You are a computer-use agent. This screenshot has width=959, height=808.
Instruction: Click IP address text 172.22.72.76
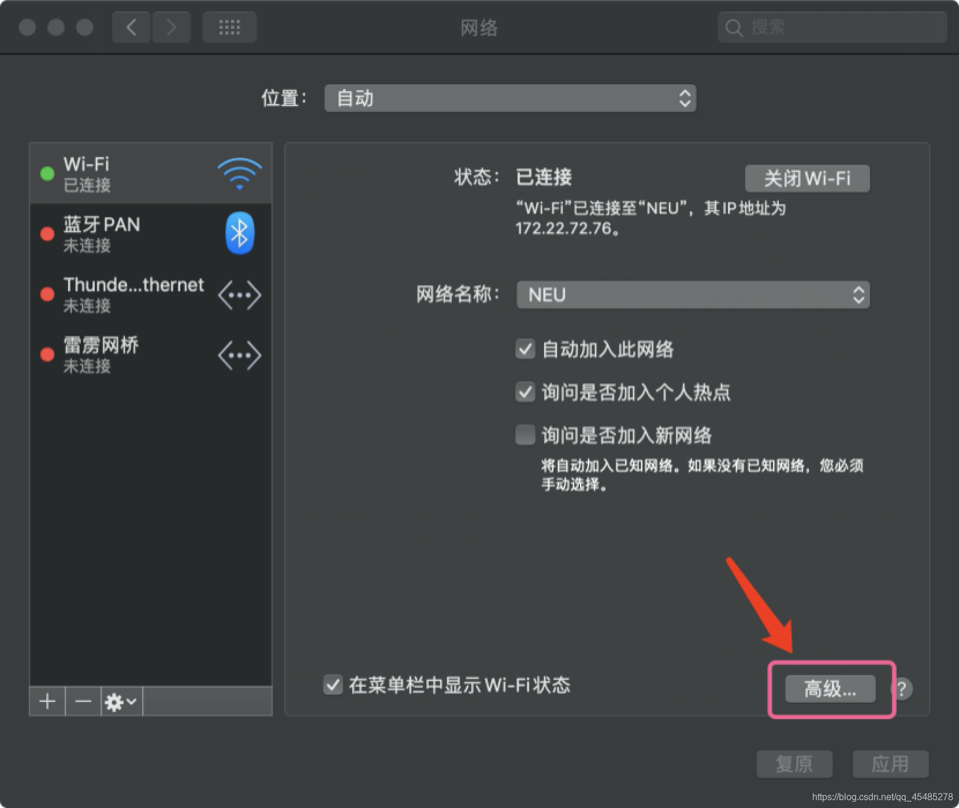point(563,229)
